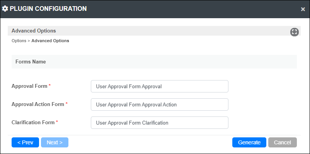This screenshot has width=310, height=154.
Task: Select Advanced Options breadcrumb item
Action: [50, 41]
